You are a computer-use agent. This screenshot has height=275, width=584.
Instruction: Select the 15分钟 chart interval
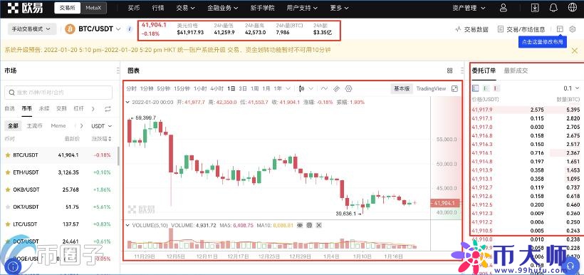pyautogui.click(x=182, y=88)
